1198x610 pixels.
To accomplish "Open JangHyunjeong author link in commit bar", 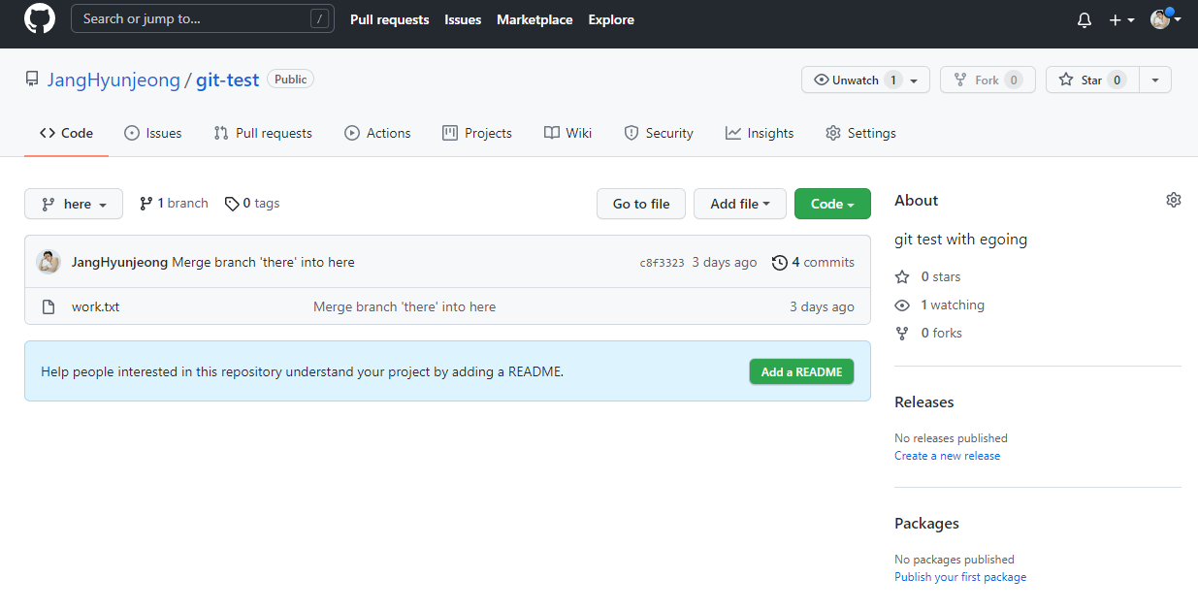I will [x=120, y=262].
